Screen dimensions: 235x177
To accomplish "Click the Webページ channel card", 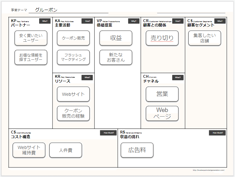I will pyautogui.click(x=162, y=114).
